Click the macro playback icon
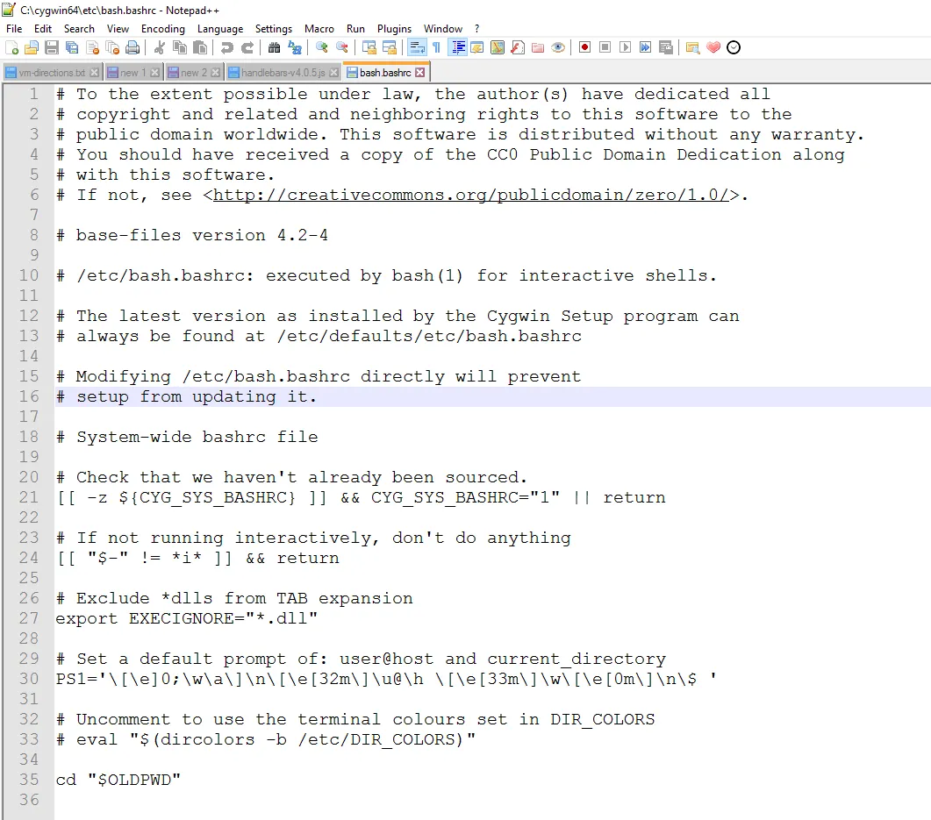Image resolution: width=931 pixels, height=820 pixels. [x=626, y=47]
